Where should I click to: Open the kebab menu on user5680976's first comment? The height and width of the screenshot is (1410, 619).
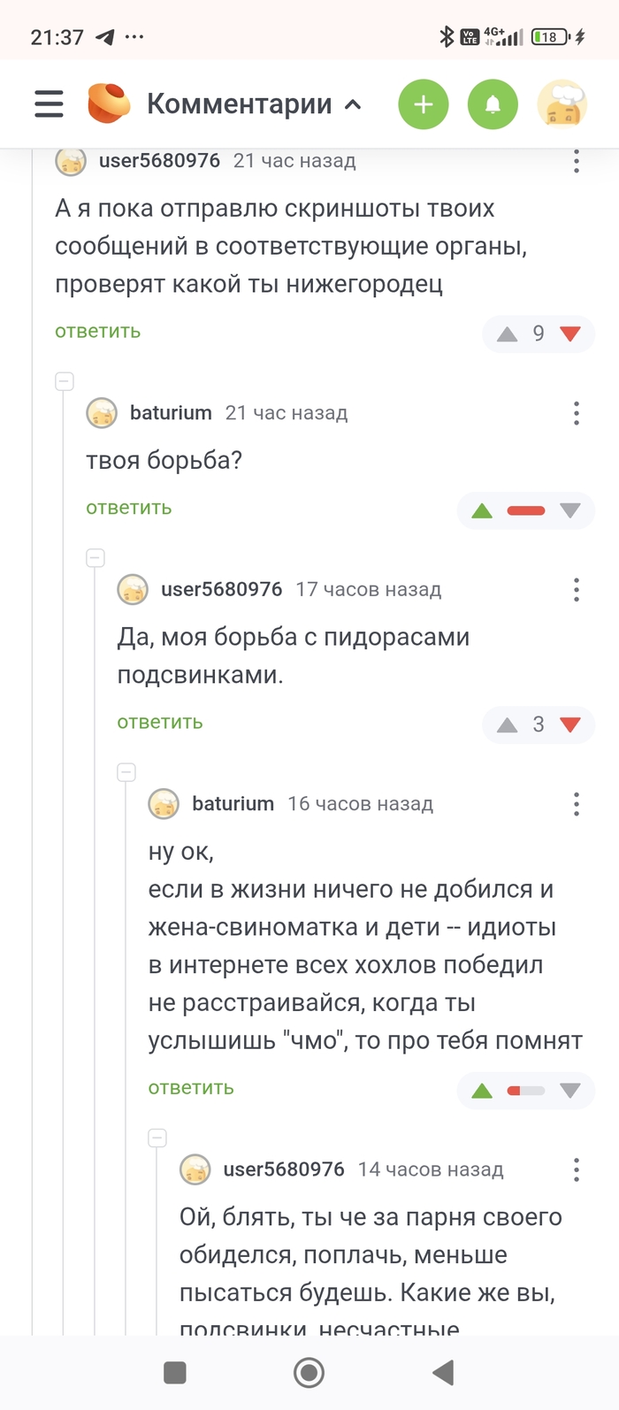click(x=576, y=161)
